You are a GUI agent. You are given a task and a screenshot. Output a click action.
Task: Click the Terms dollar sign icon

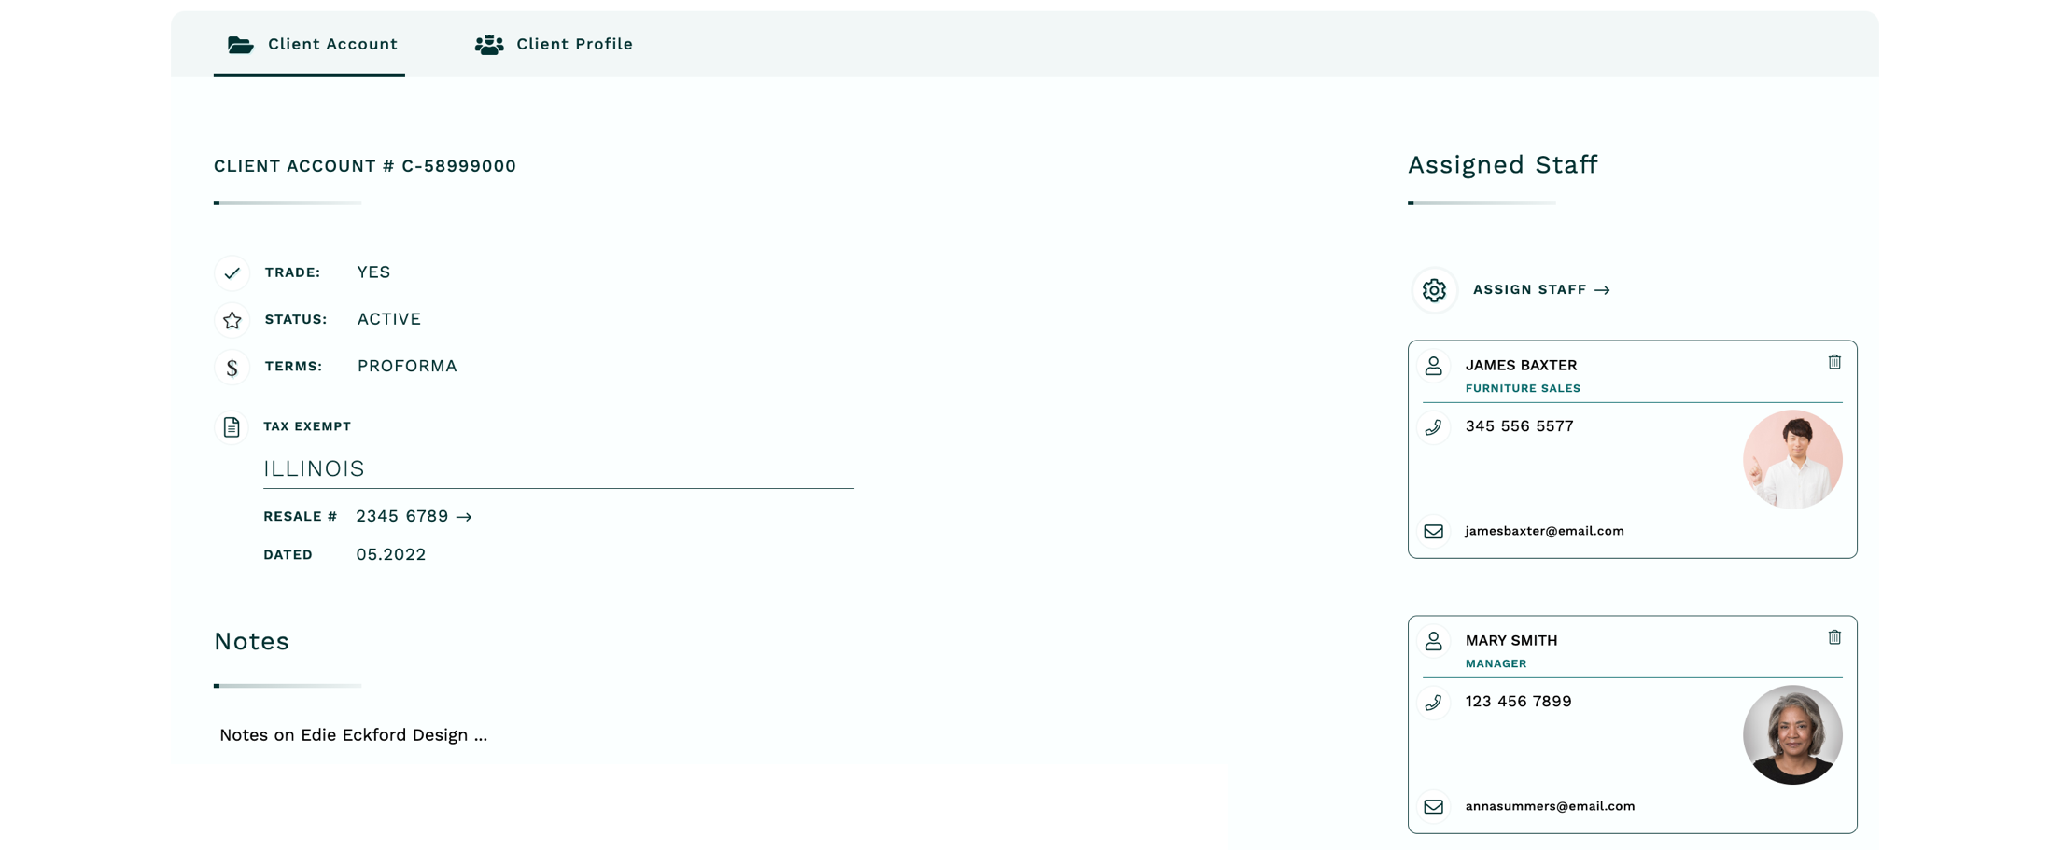(x=232, y=368)
